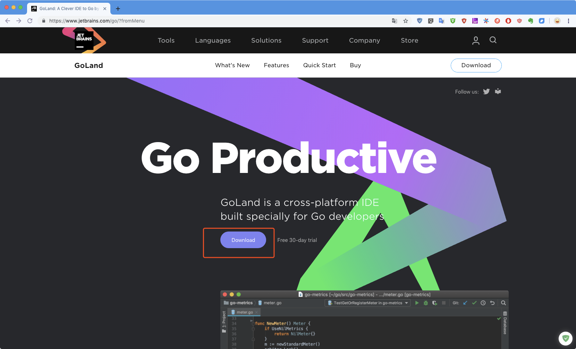This screenshot has width=576, height=349.
Task: Open the Buy page
Action: pyautogui.click(x=356, y=65)
